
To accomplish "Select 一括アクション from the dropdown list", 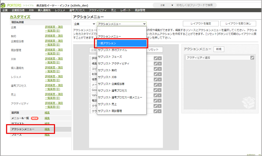I will [x=121, y=43].
